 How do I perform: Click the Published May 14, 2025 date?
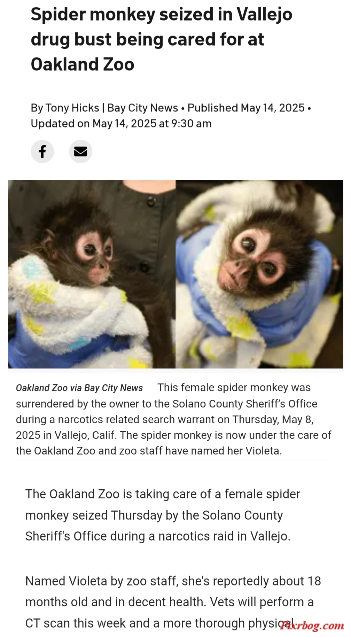[x=246, y=108]
